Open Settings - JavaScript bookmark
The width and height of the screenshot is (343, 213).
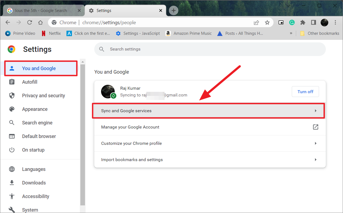138,33
